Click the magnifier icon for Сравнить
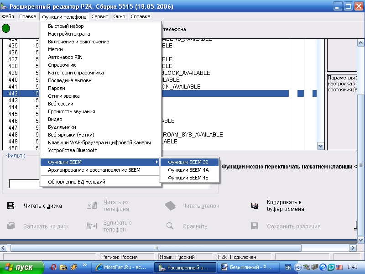This screenshot has height=274, width=365. [x=170, y=226]
